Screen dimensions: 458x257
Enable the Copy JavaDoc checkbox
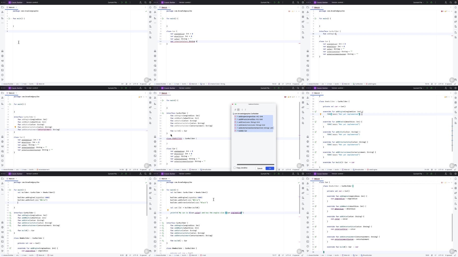235,168
